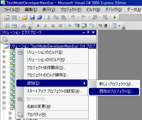Select 既存のプロジェクト(E)... in submenu
The height and width of the screenshot is (120, 142).
tap(114, 91)
